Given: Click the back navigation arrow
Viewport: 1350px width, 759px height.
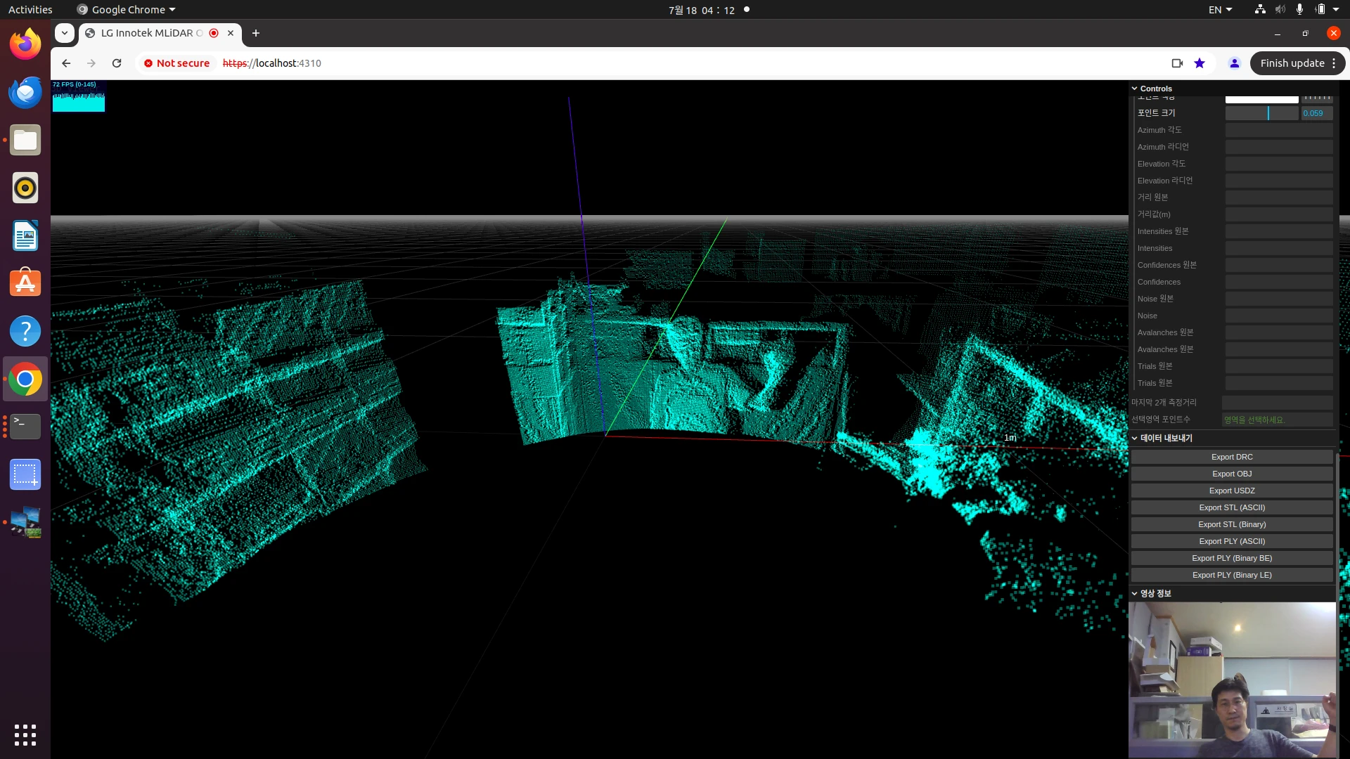Looking at the screenshot, I should 65,62.
